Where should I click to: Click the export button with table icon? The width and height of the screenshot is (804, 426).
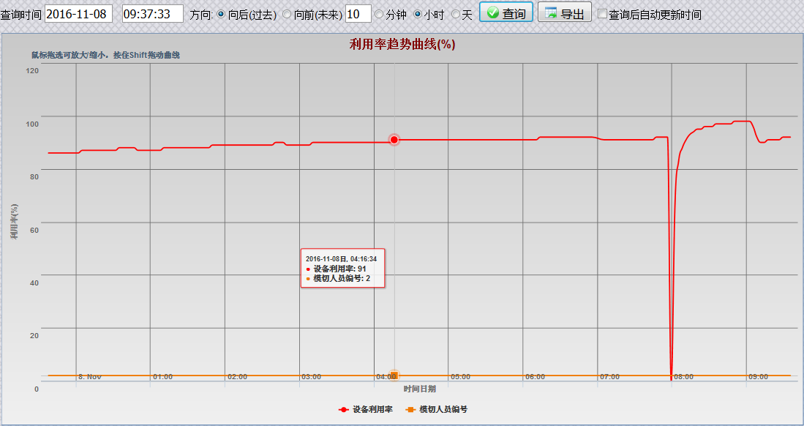564,12
